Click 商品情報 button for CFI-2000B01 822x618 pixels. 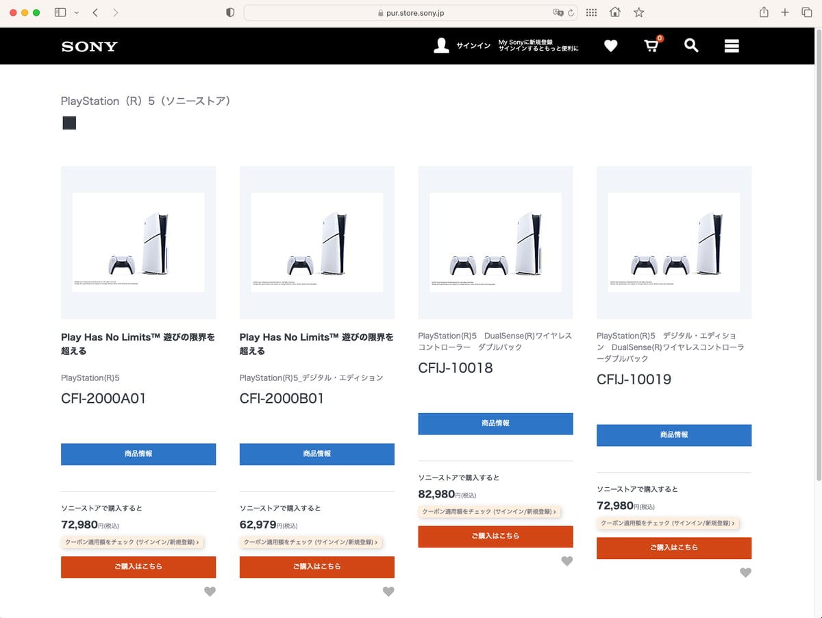tap(316, 454)
